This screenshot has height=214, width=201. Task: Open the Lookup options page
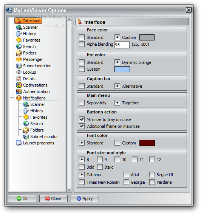(x=29, y=72)
